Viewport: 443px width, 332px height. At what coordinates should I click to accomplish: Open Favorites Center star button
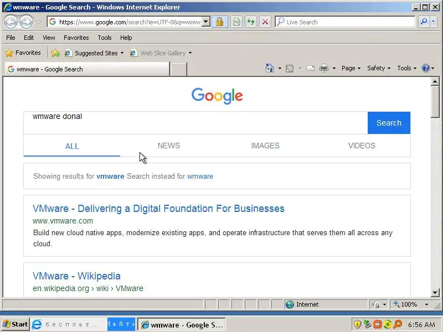[23, 53]
